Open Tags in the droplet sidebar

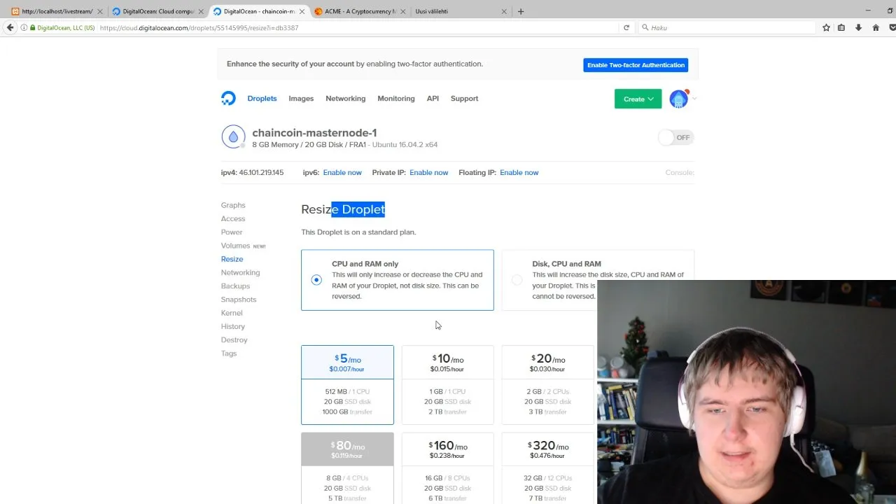pyautogui.click(x=229, y=353)
